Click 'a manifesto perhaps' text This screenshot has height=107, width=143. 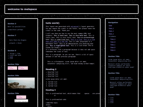(15, 30)
